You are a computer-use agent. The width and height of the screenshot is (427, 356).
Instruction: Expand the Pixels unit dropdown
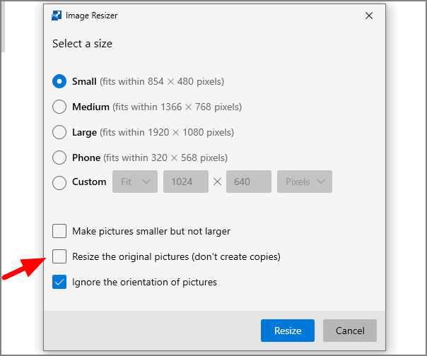(x=305, y=182)
